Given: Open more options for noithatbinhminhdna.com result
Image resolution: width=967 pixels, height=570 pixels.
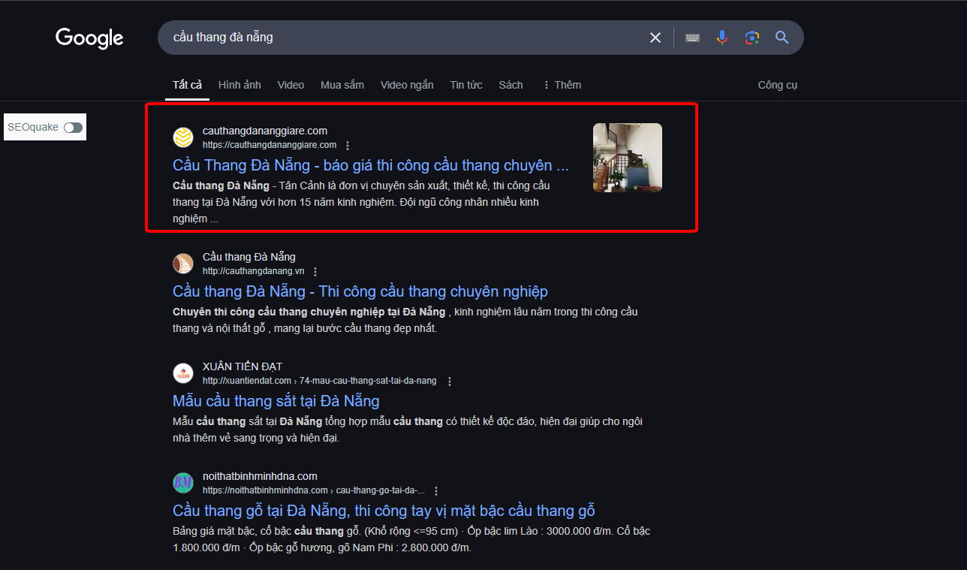Looking at the screenshot, I should (436, 491).
